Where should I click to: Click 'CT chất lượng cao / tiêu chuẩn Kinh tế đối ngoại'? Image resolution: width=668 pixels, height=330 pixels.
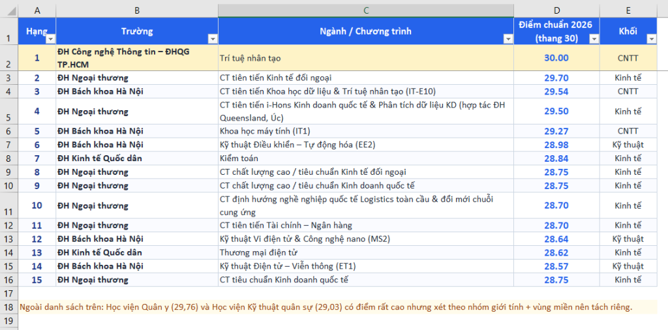coord(366,172)
